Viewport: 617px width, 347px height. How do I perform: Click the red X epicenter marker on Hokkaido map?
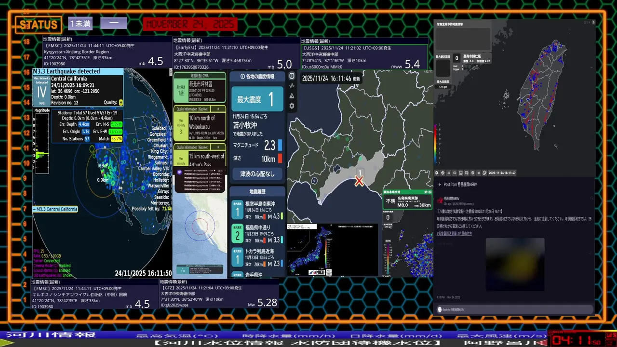click(359, 181)
